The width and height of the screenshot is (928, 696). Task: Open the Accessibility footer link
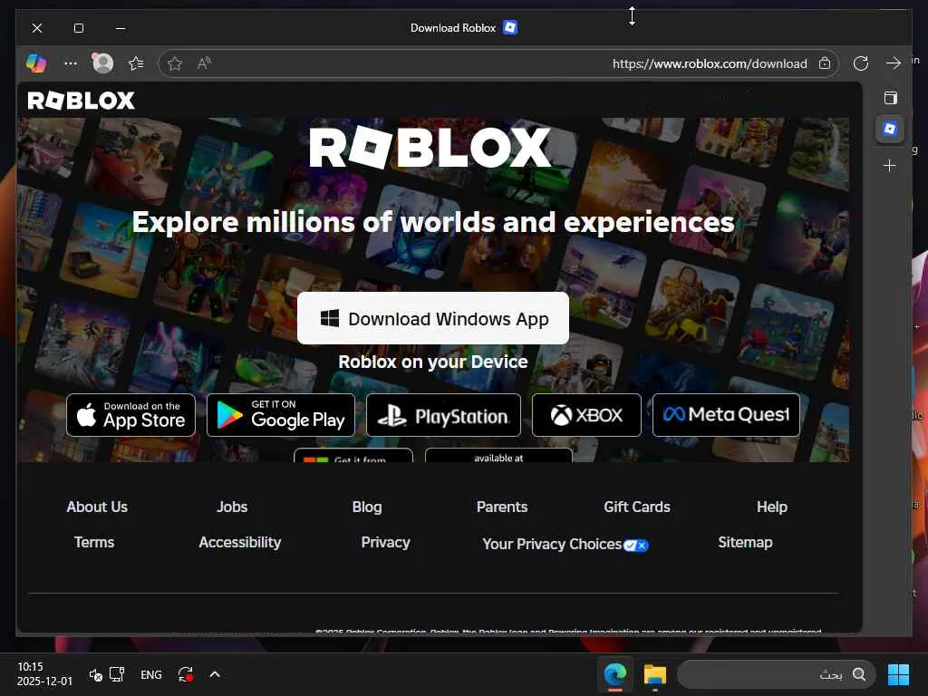pos(239,543)
